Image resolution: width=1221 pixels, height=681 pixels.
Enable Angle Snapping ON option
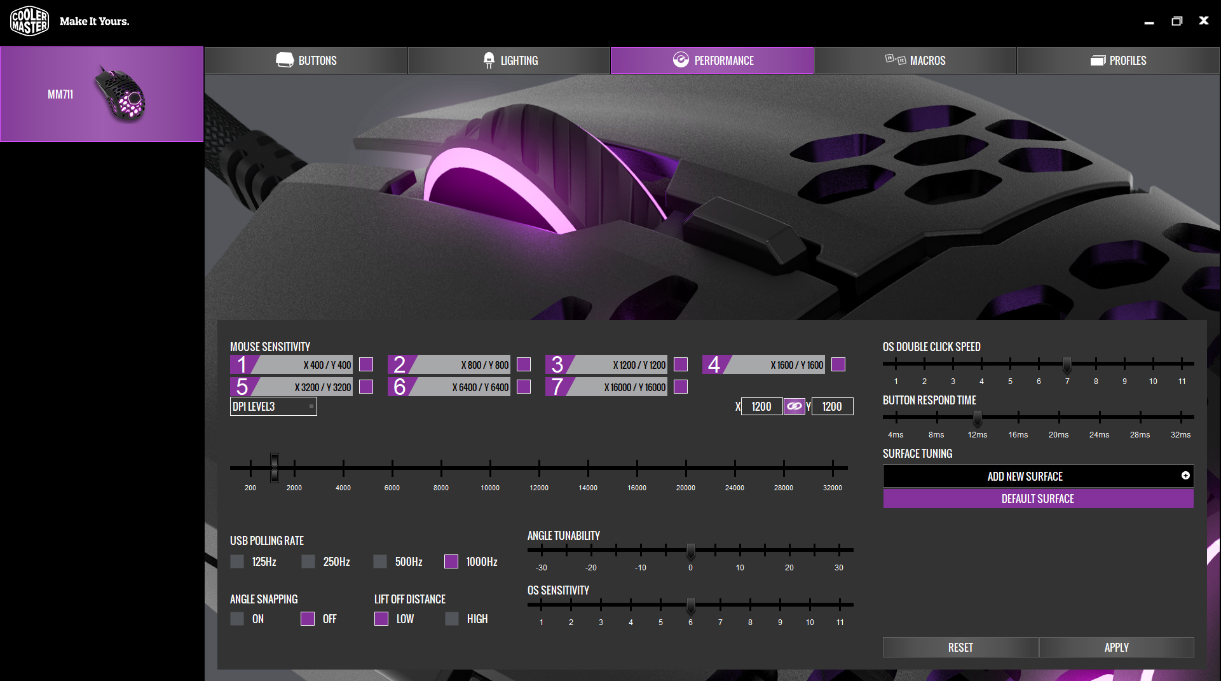pyautogui.click(x=237, y=619)
